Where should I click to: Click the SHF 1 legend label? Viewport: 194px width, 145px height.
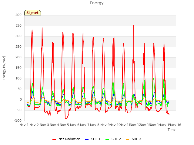pyautogui.click(x=96, y=139)
